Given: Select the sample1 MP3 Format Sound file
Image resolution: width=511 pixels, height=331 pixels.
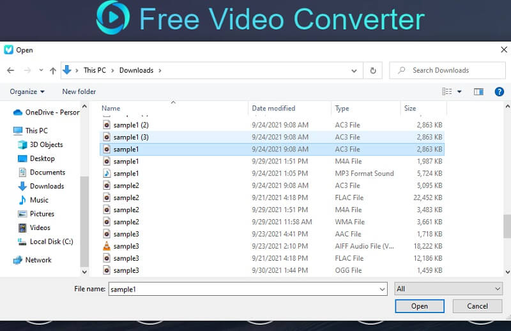Looking at the screenshot, I should click(x=126, y=173).
